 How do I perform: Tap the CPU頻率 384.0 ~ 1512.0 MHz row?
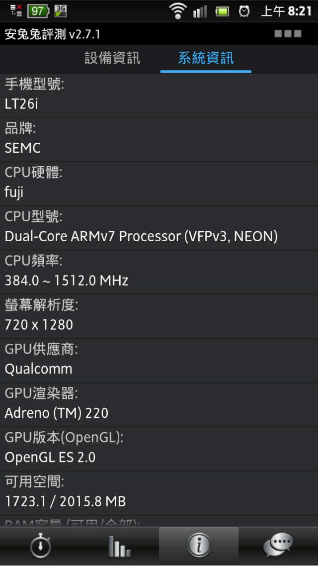[x=159, y=272]
